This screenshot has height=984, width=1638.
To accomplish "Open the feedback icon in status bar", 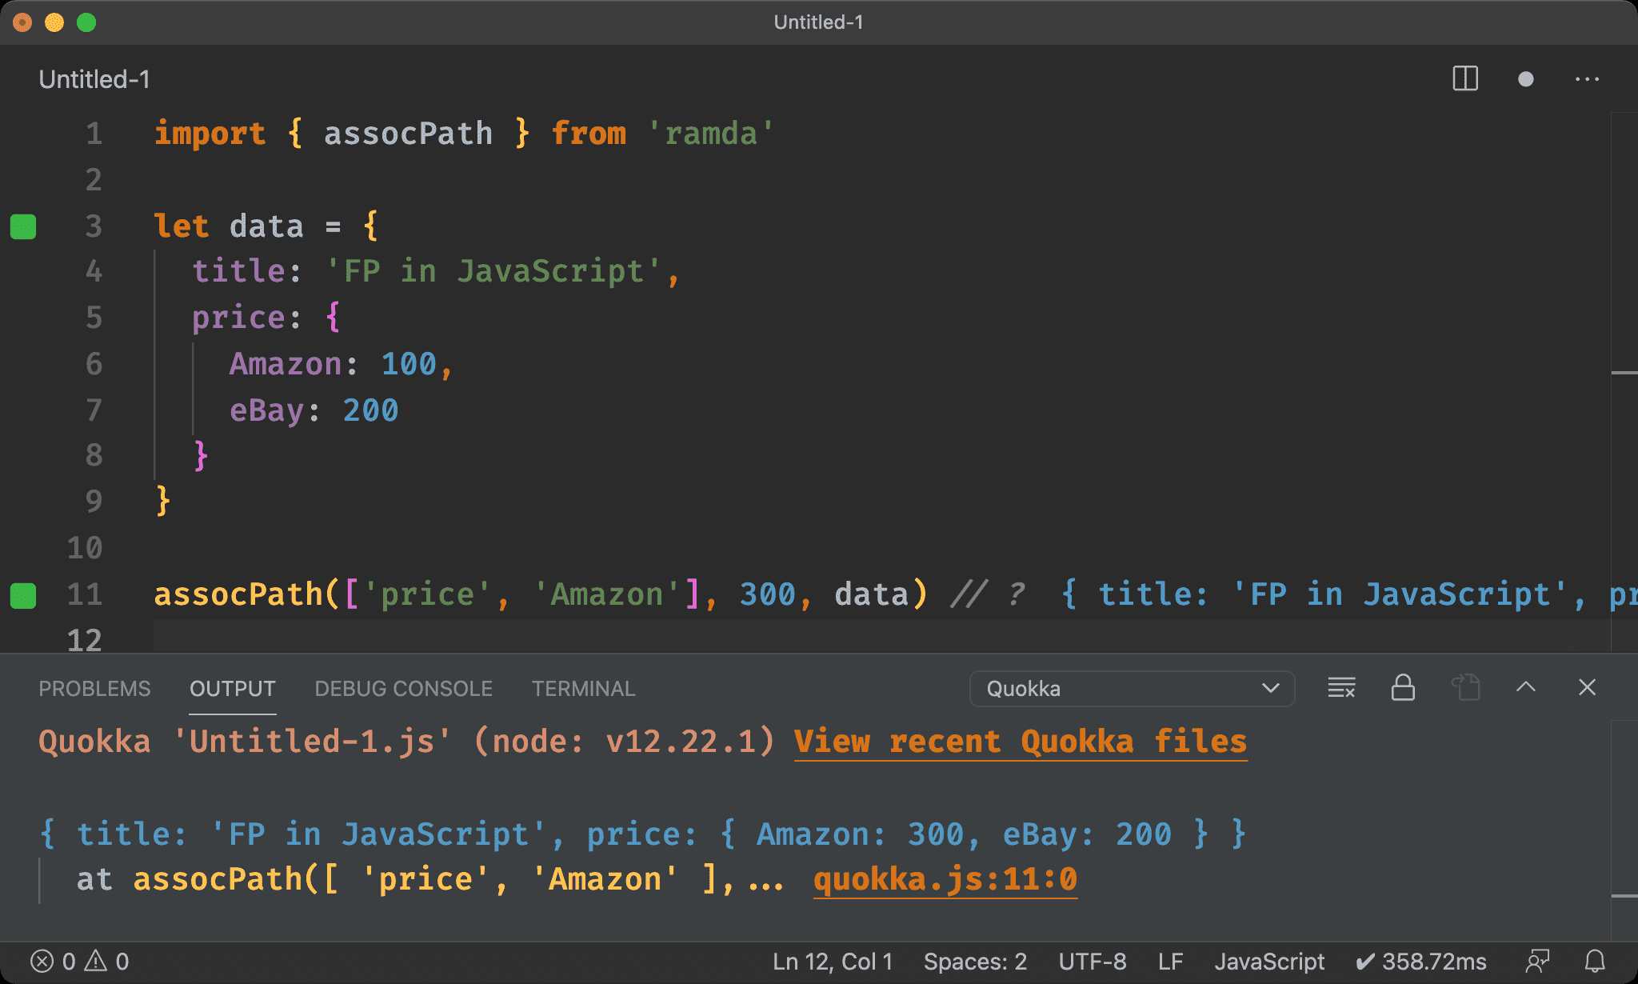I will [x=1537, y=961].
